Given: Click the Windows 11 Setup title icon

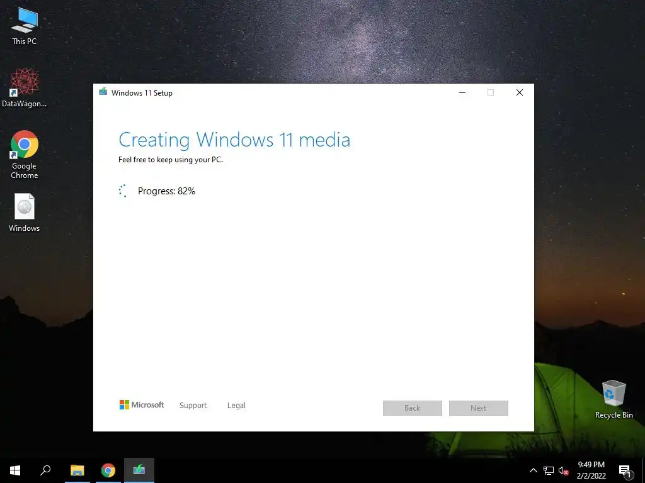Looking at the screenshot, I should [103, 92].
